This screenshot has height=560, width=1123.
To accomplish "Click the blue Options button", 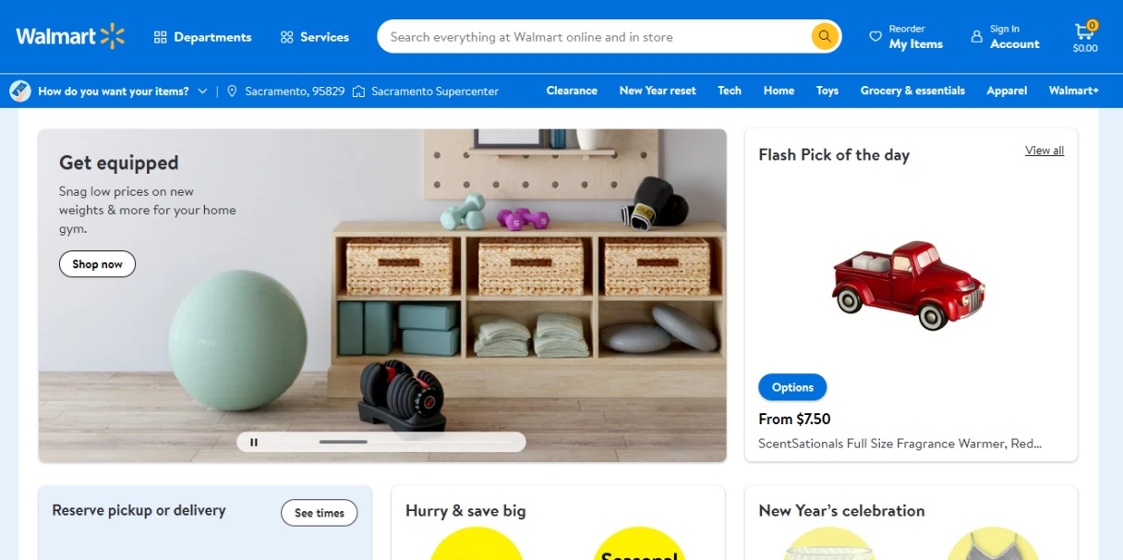I will coord(792,387).
